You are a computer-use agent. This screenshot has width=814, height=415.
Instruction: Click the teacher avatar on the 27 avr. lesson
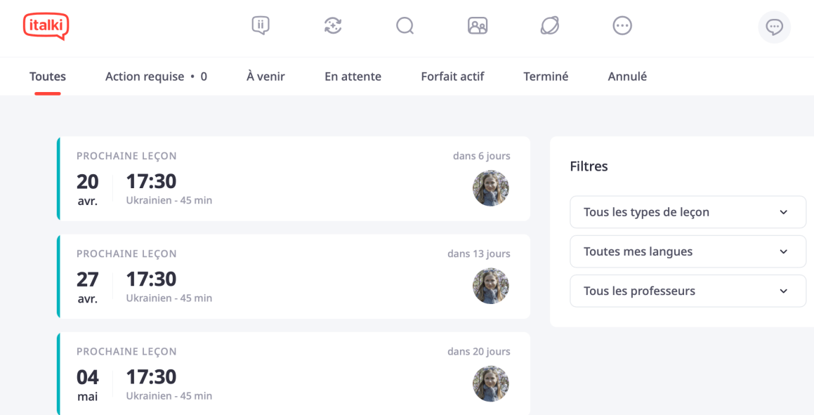tap(490, 286)
